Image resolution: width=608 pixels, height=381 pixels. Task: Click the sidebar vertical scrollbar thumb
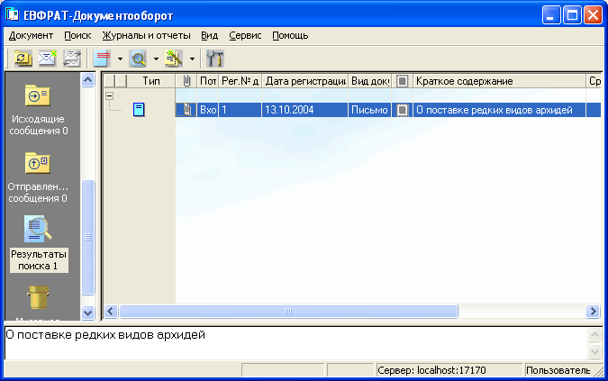tap(88, 237)
